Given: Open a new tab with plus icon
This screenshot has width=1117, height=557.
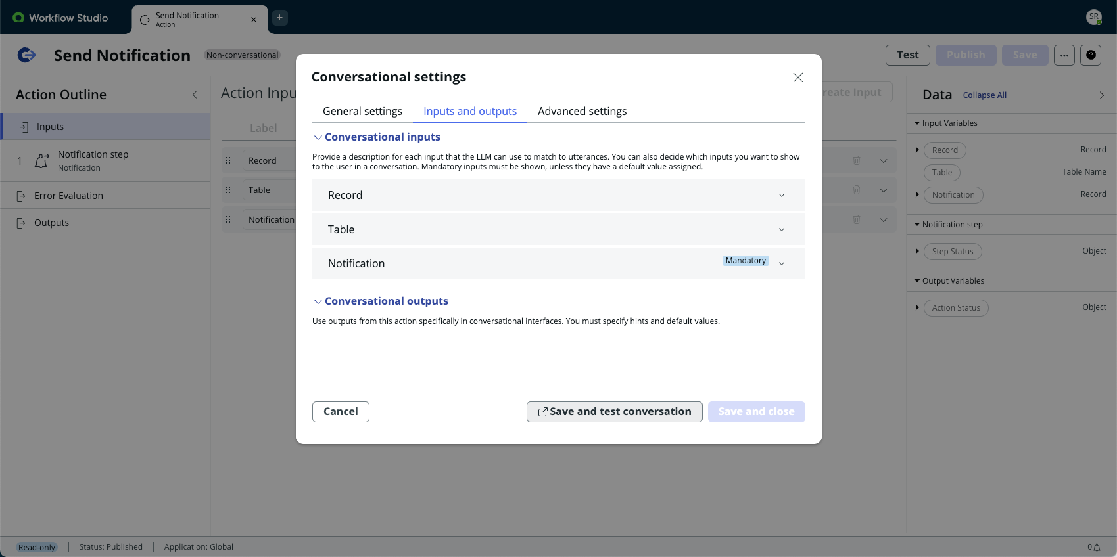Looking at the screenshot, I should tap(279, 18).
